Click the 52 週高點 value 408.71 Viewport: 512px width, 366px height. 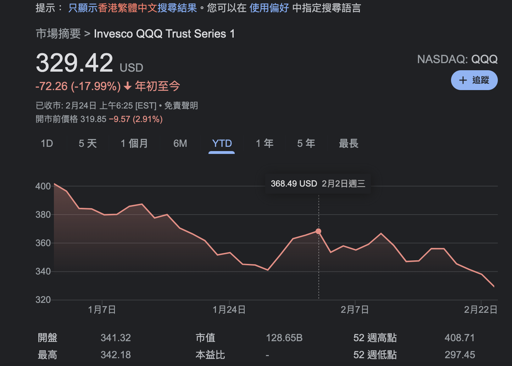pyautogui.click(x=460, y=338)
